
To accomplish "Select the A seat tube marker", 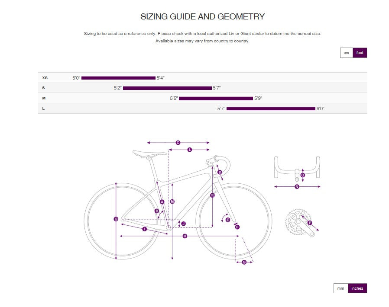I will pos(162,202).
